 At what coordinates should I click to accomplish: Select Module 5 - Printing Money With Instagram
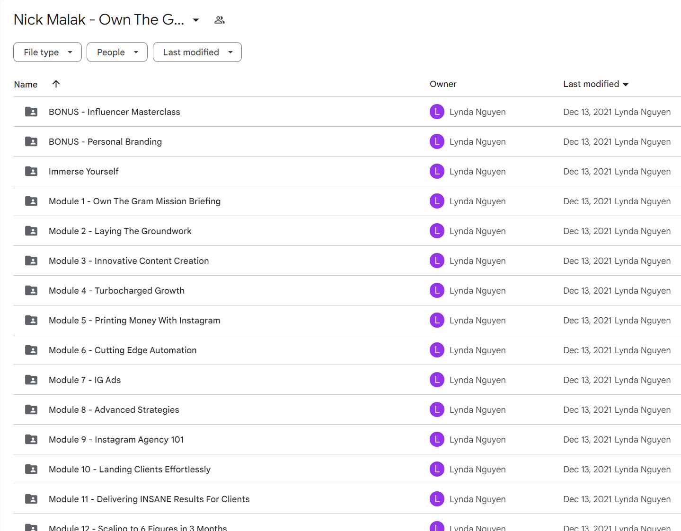tap(134, 320)
